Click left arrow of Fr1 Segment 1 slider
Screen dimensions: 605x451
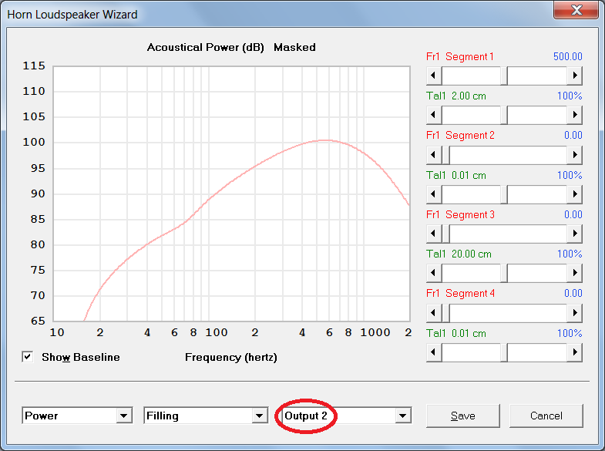tap(434, 76)
